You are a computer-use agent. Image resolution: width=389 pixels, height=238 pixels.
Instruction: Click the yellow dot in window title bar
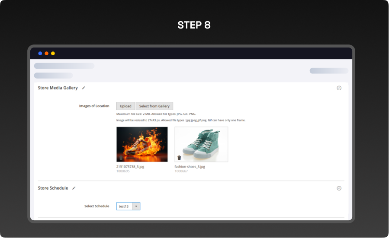[53, 54]
